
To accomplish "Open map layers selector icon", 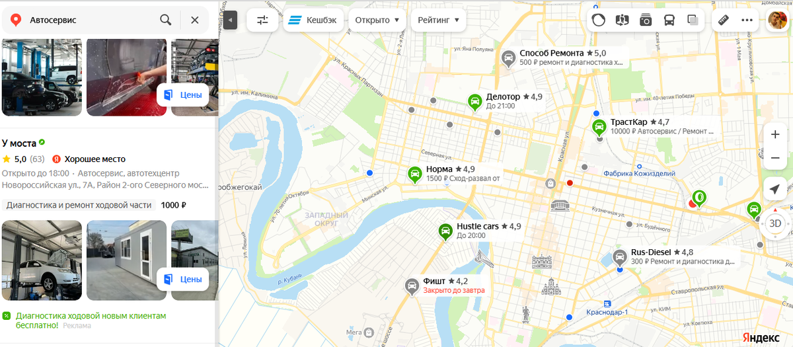I will (x=693, y=20).
